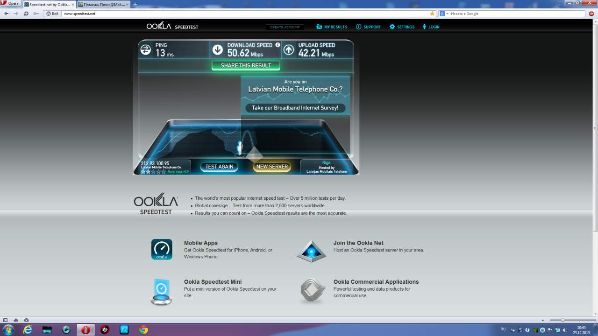The image size is (598, 336).
Task: Go back to the previous page
Action: [x=6, y=14]
